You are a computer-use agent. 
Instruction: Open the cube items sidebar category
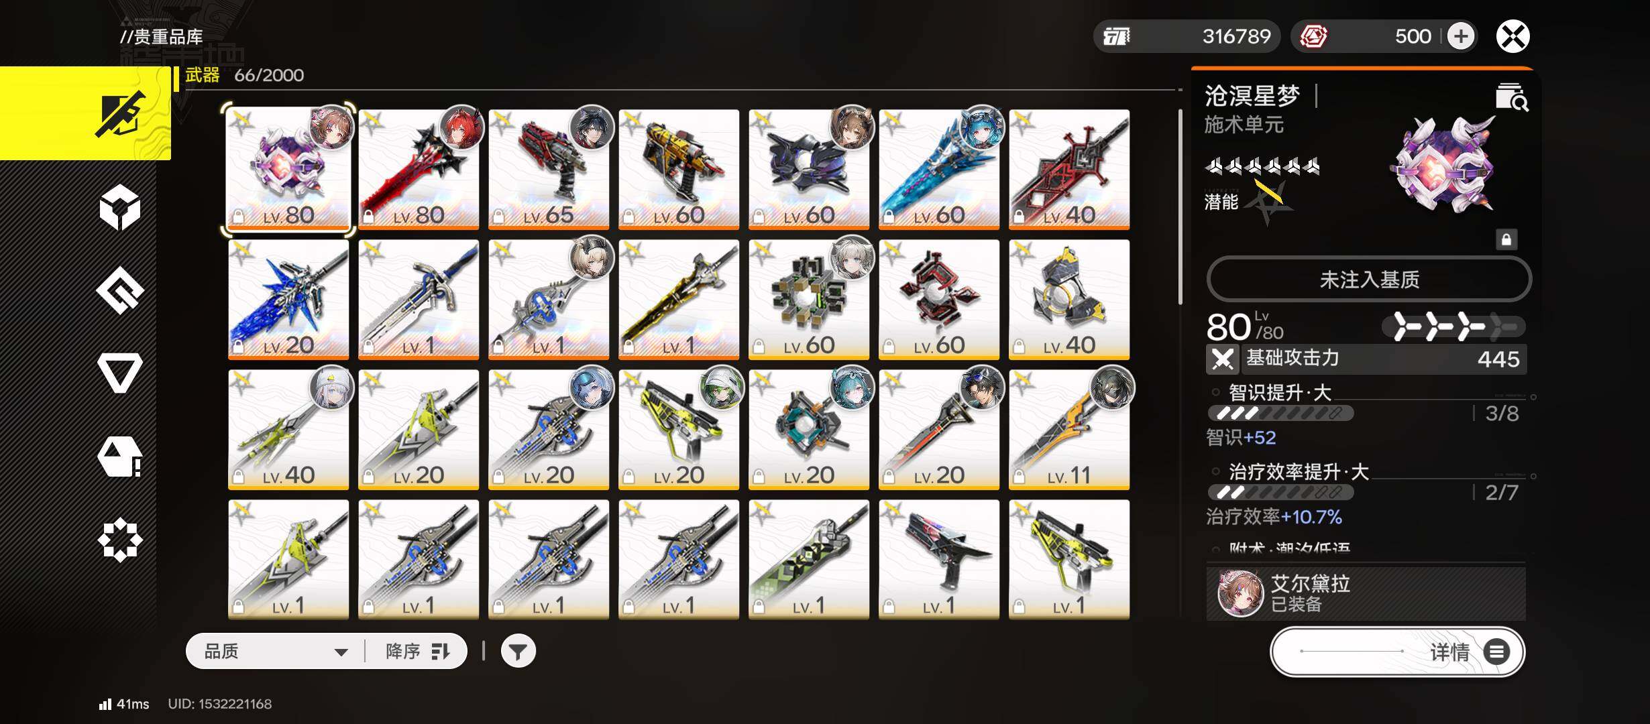[x=120, y=207]
